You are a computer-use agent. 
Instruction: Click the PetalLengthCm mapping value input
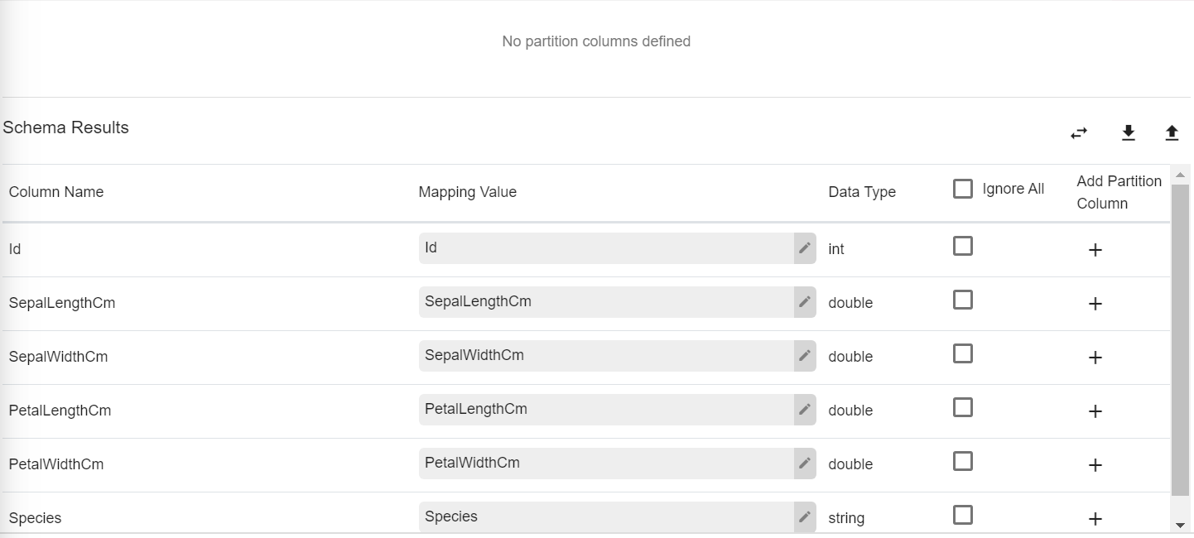(x=605, y=409)
